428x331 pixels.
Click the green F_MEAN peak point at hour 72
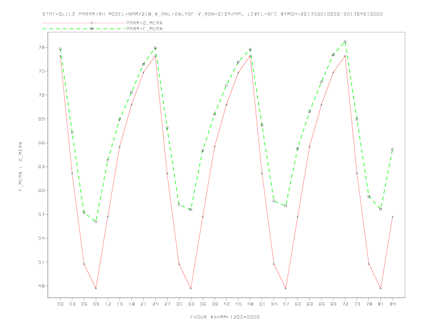[x=345, y=42]
